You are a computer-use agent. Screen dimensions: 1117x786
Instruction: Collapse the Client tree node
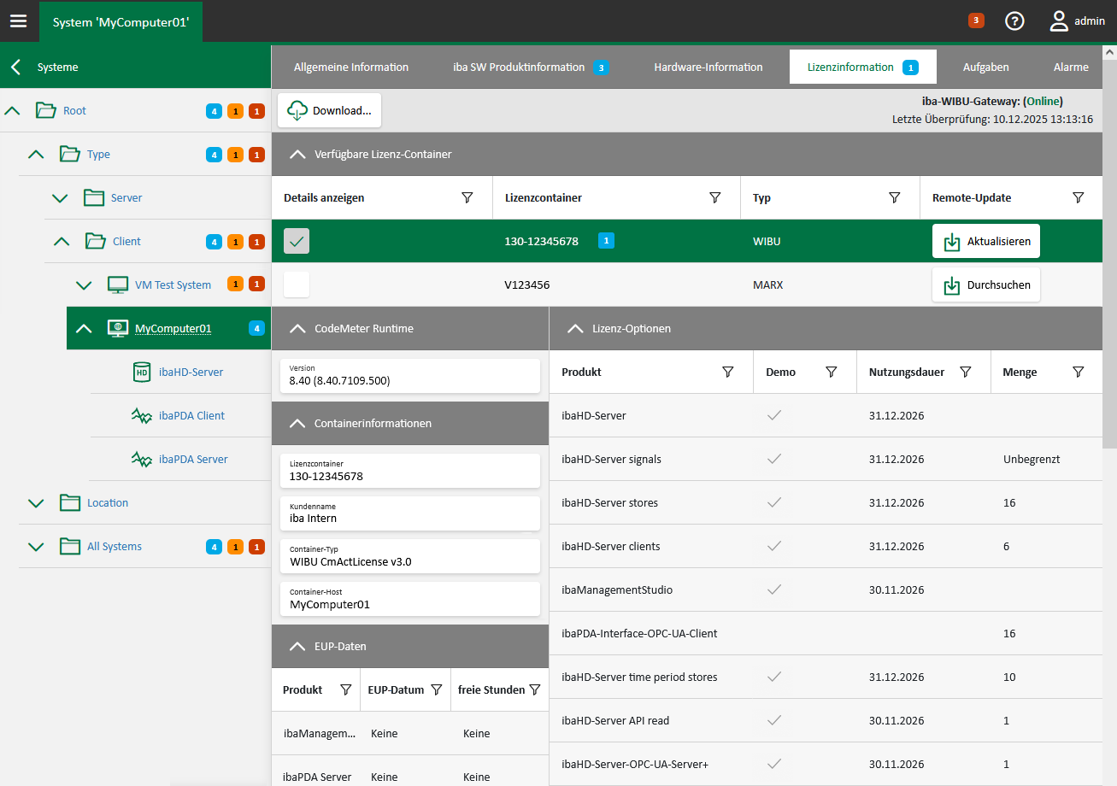[x=62, y=241]
